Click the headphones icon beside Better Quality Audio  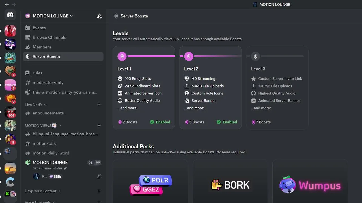pos(120,101)
